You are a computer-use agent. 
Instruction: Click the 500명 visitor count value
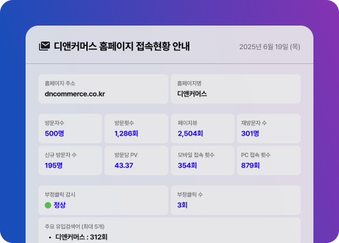(x=54, y=134)
